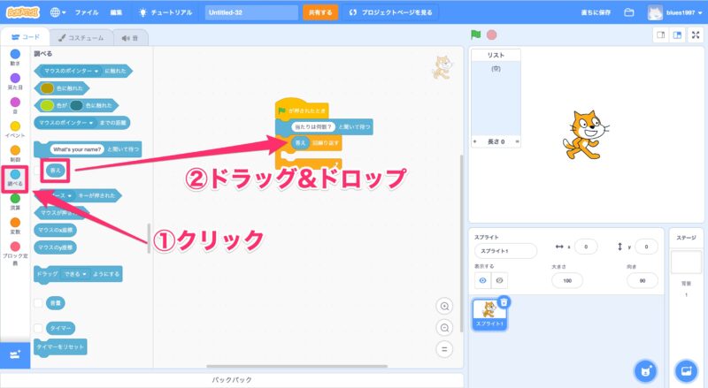Zoom in on the code workspace
The image size is (708, 388).
(x=444, y=306)
